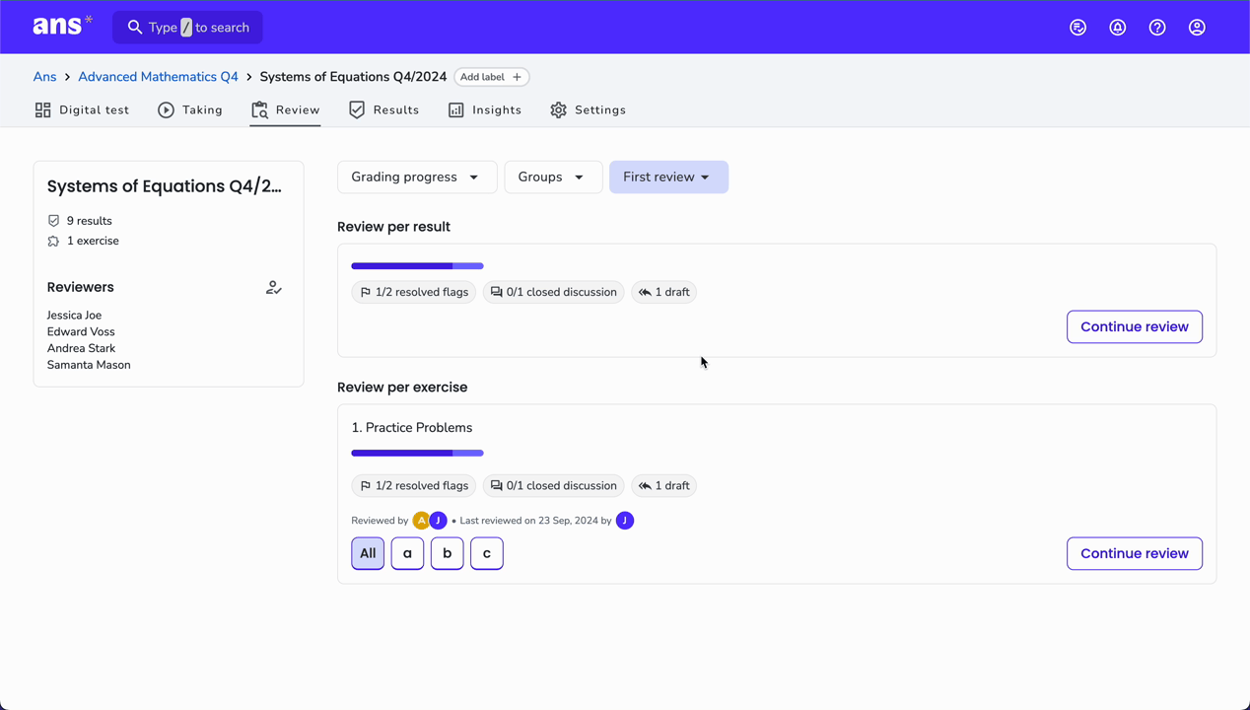The image size is (1250, 710).
Task: Switch to the Results tab
Action: (x=383, y=110)
